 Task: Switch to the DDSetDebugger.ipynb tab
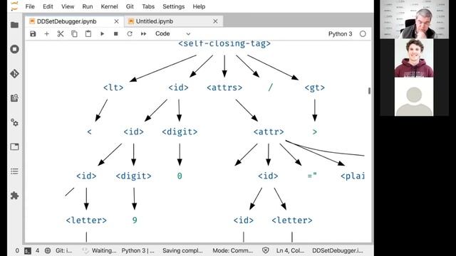(66, 21)
